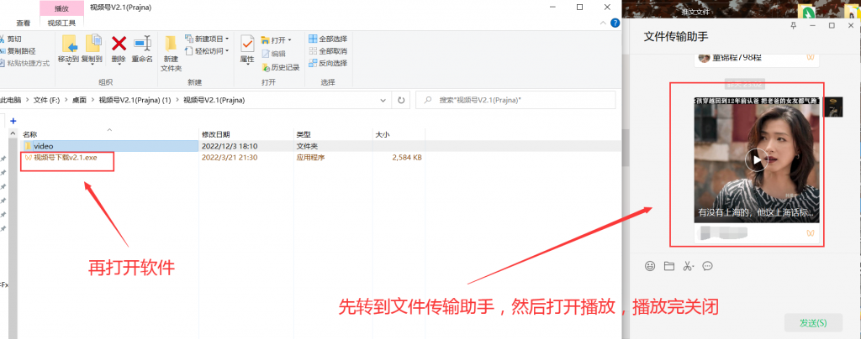Click the chat history bubble icon
The height and width of the screenshot is (339, 861).
click(x=707, y=266)
